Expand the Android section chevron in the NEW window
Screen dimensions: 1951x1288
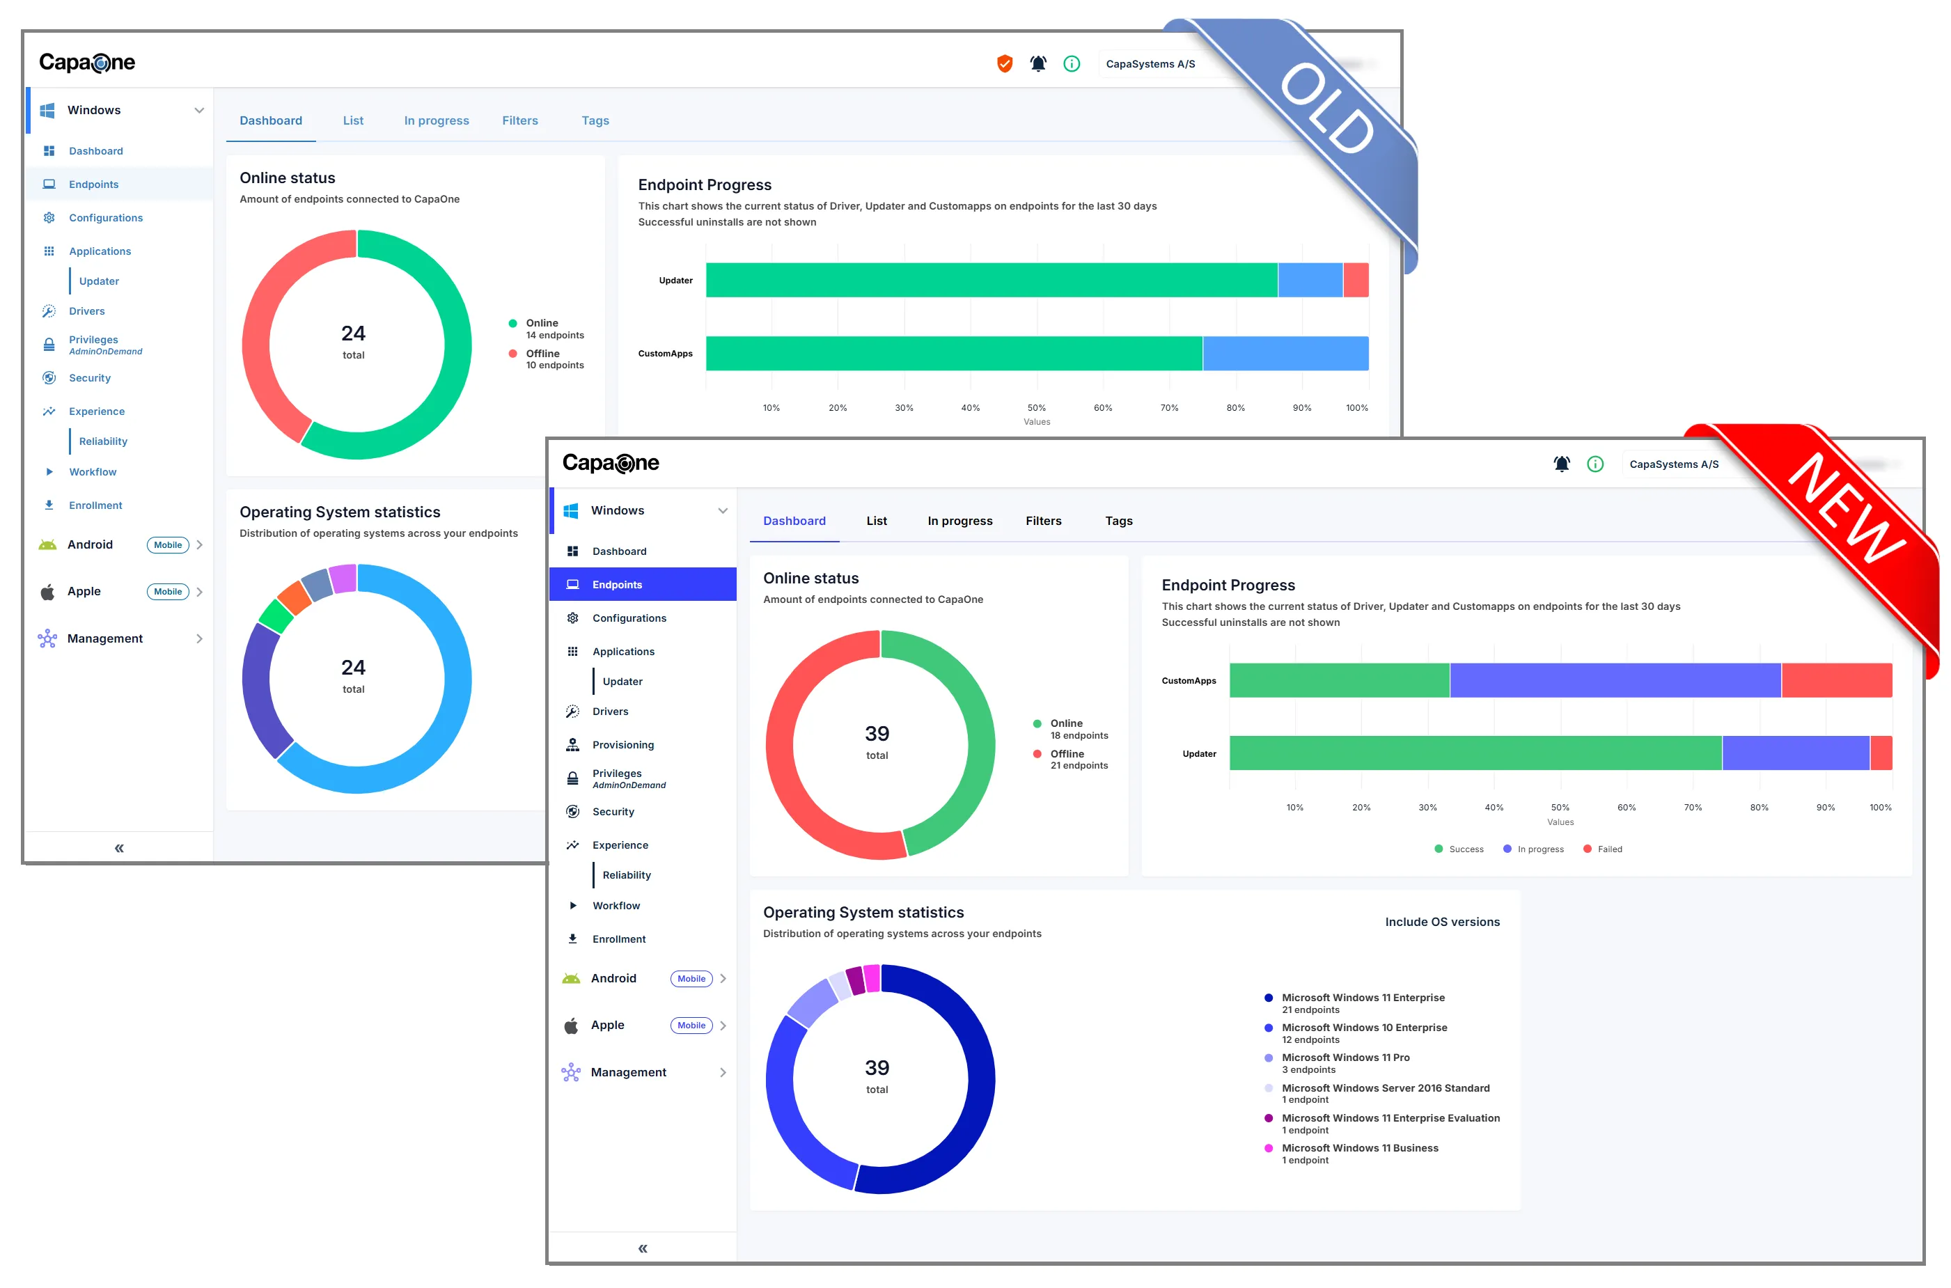pos(723,978)
